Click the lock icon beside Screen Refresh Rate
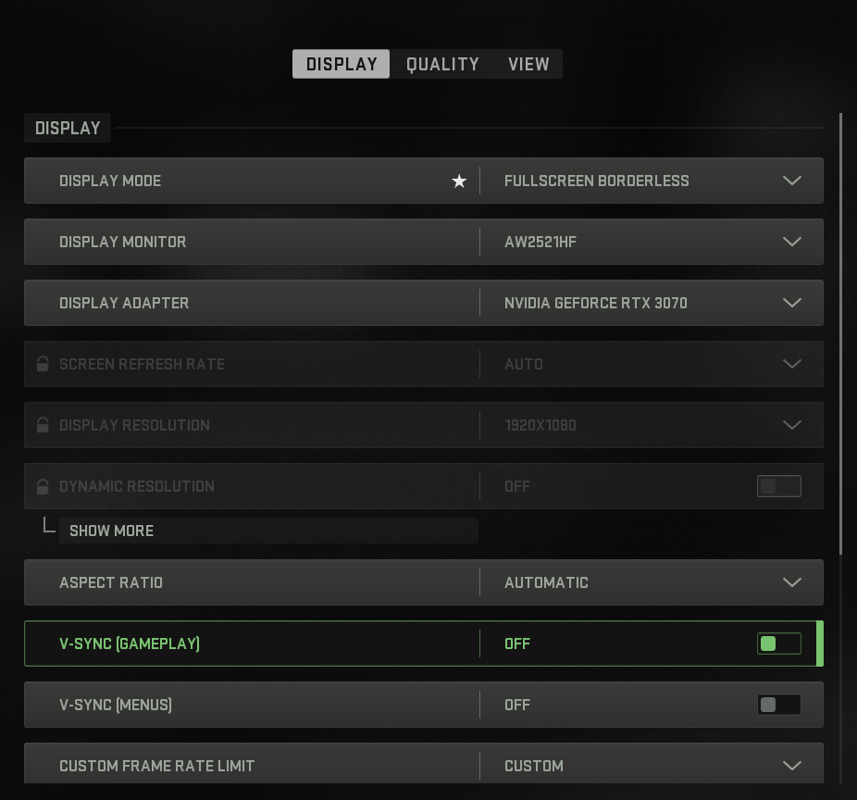This screenshot has width=857, height=800. tap(43, 364)
